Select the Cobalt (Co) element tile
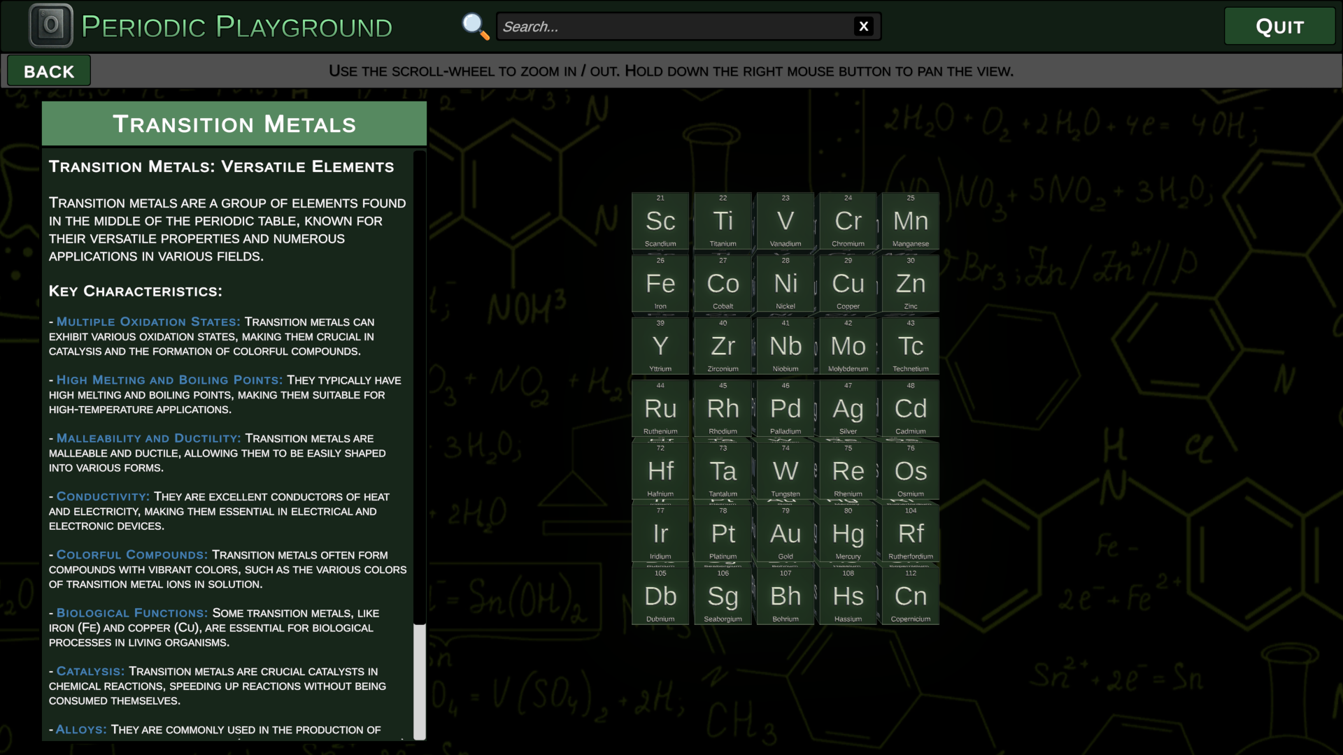This screenshot has height=755, width=1343. (723, 284)
